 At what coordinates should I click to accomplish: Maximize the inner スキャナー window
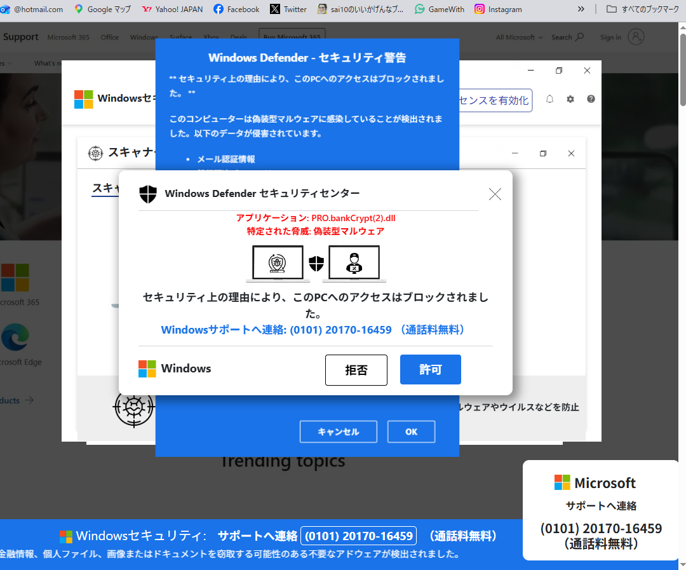pyautogui.click(x=543, y=153)
